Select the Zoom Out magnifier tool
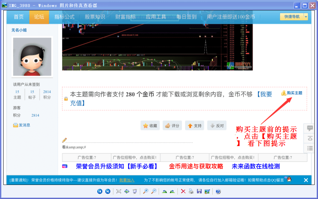 pos(154,191)
